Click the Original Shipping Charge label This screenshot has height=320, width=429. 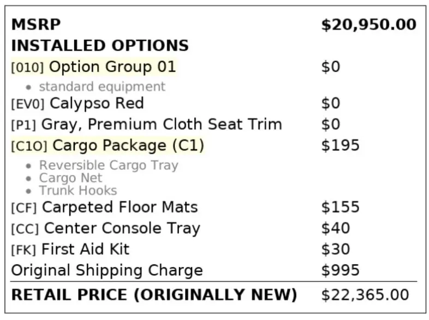click(107, 270)
